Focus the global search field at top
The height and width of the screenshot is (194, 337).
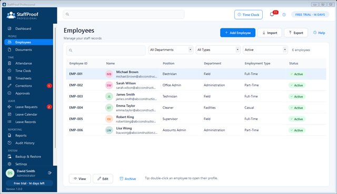pyautogui.click(x=124, y=14)
